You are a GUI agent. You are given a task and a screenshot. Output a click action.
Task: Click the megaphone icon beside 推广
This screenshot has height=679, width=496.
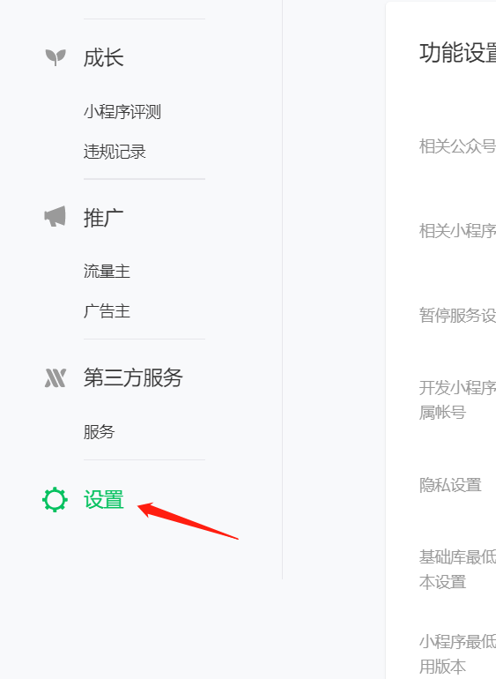[x=55, y=217]
